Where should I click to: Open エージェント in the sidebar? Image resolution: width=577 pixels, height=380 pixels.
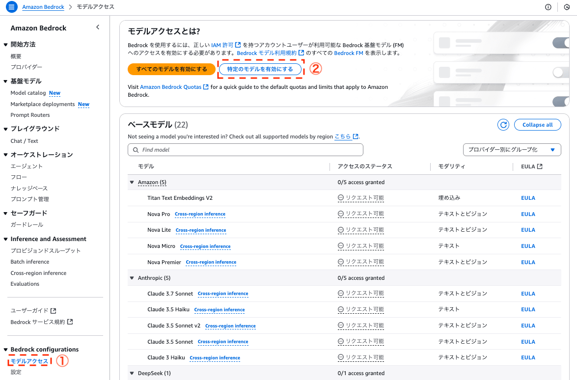[x=27, y=166]
